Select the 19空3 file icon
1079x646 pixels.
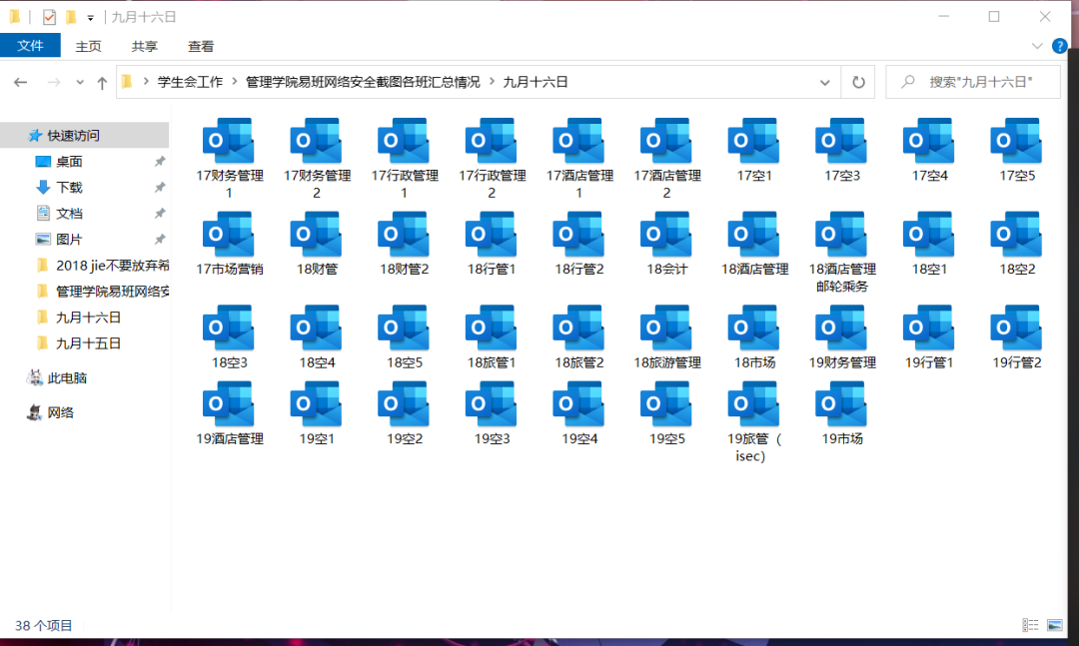tap(492, 404)
